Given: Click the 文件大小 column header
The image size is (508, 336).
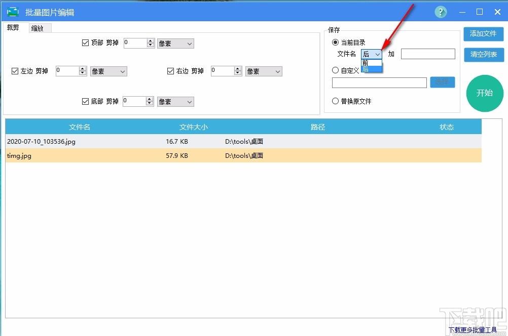Looking at the screenshot, I should 194,127.
